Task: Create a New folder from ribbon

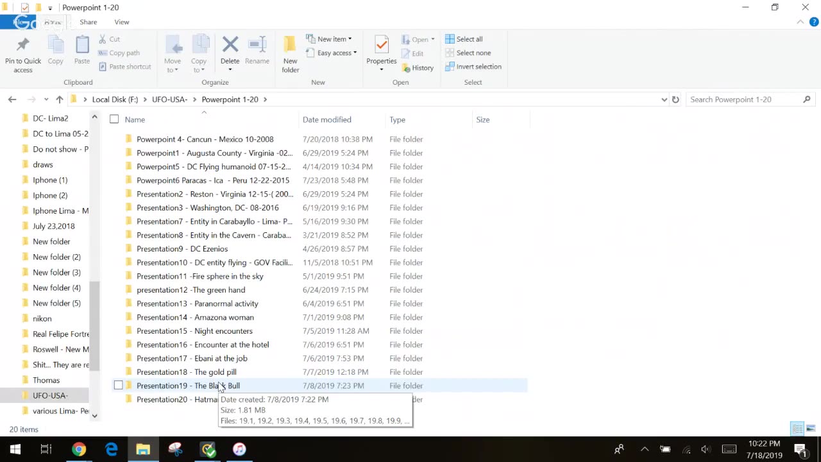Action: pos(291,54)
